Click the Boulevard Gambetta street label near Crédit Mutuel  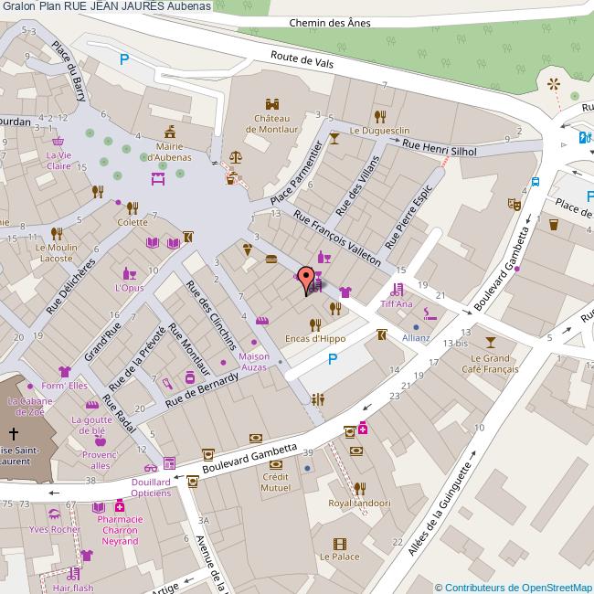coord(249,459)
